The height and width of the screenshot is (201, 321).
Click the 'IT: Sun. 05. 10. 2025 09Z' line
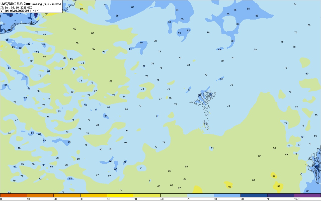(16, 7)
